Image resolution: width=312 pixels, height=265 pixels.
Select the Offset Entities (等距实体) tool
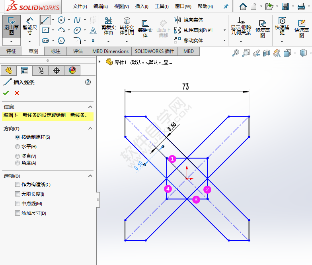145,26
